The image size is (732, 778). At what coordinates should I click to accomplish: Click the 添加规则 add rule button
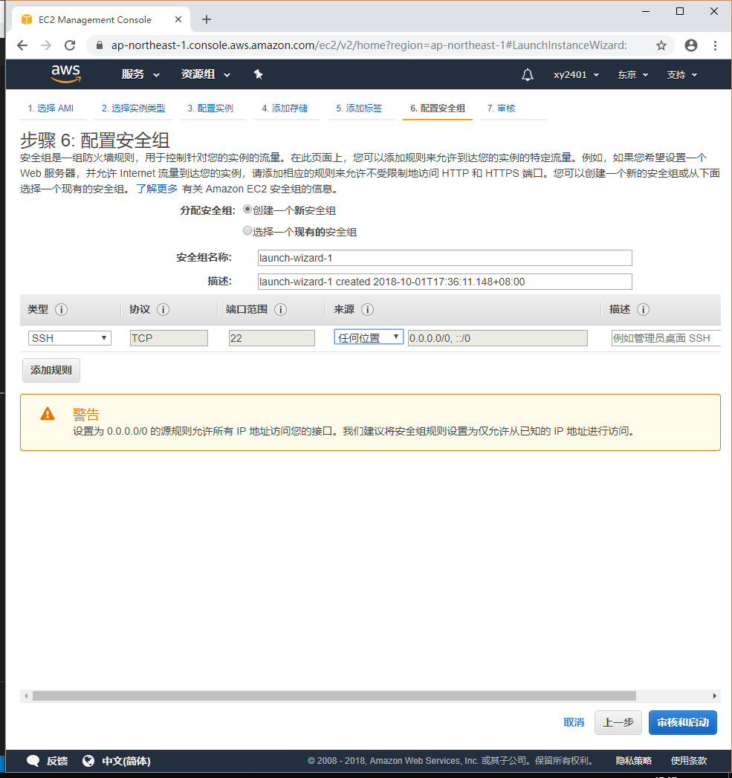(51, 370)
